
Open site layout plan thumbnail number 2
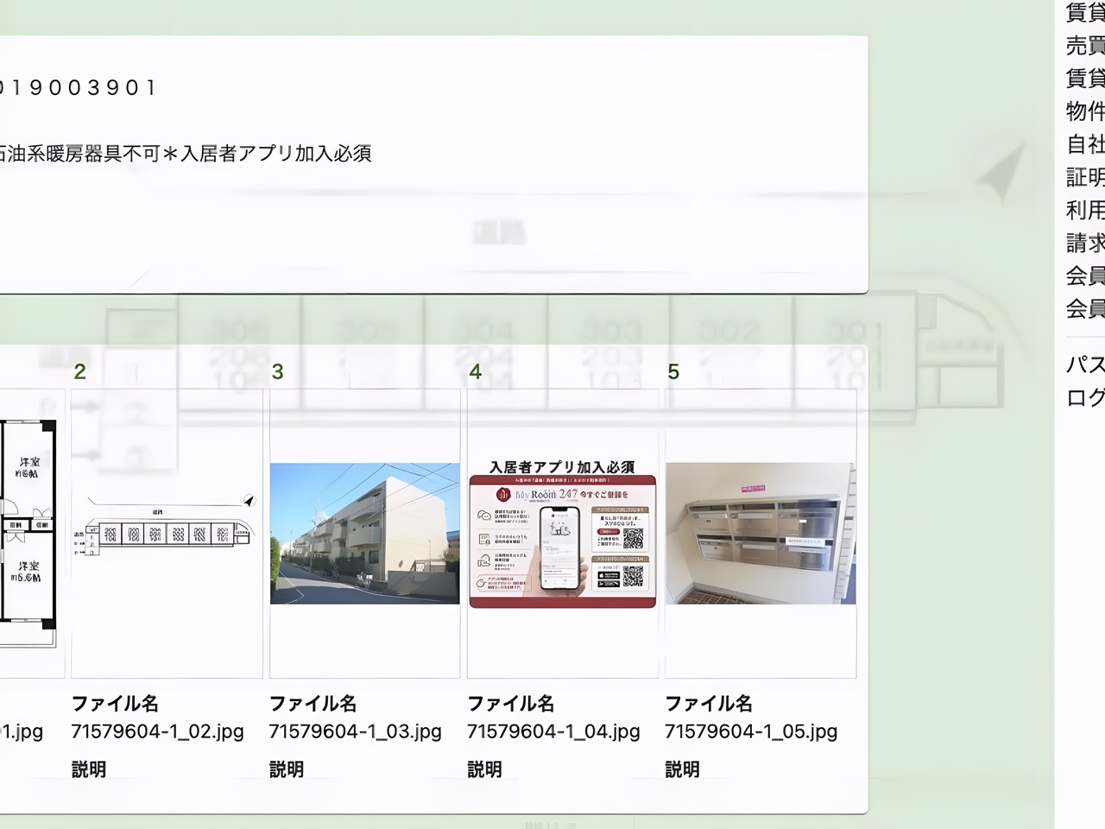pyautogui.click(x=167, y=534)
